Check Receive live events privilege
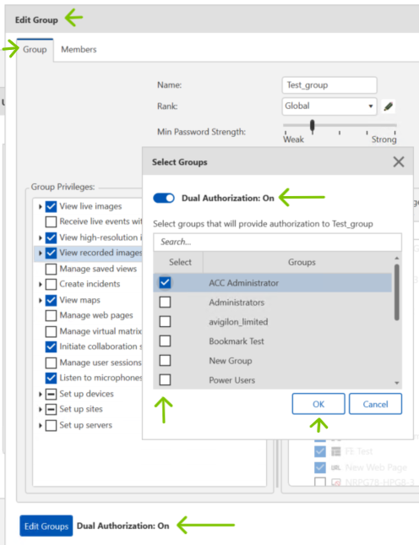Viewport: 419px width, 545px height. coord(51,221)
